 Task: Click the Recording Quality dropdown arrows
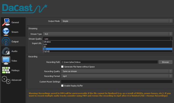171,71
